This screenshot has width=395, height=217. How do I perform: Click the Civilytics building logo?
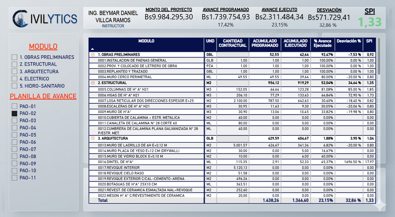[x=21, y=19]
